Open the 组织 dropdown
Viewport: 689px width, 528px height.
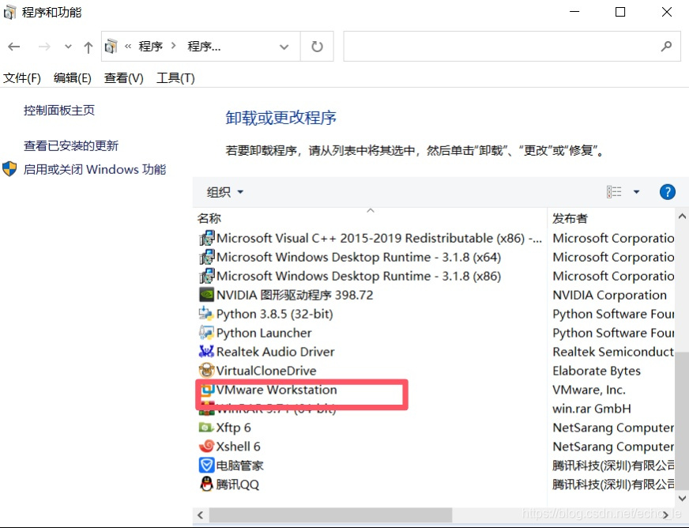coord(224,192)
